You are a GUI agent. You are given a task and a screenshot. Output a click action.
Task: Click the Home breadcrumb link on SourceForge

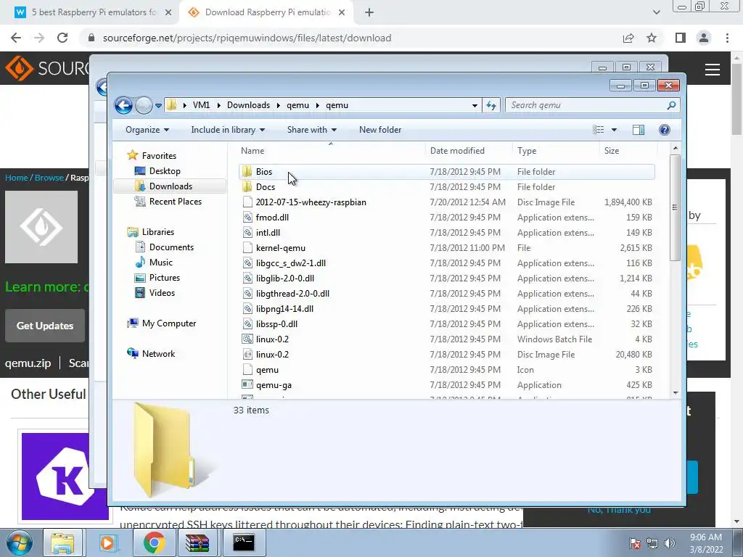pos(16,178)
